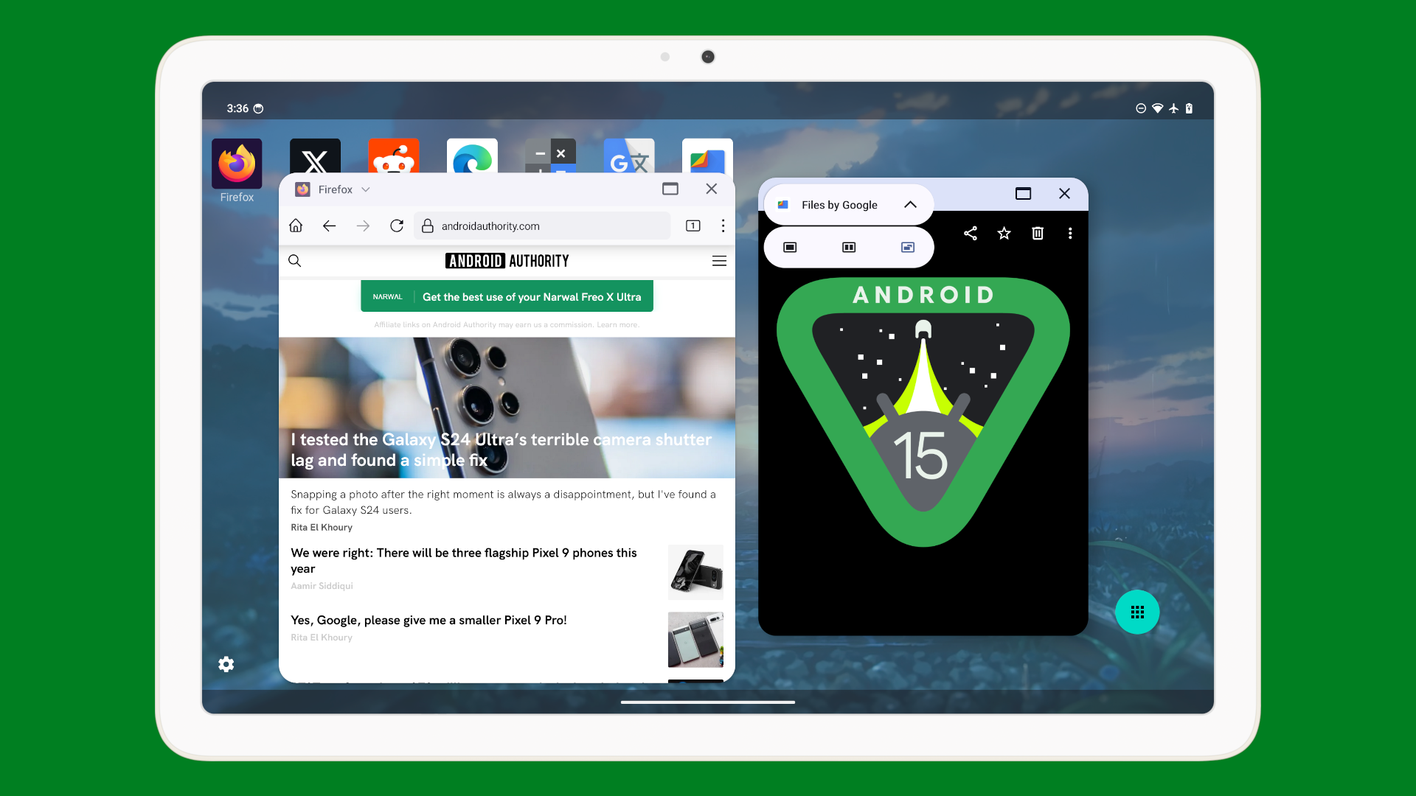Viewport: 1416px width, 796px height.
Task: Expand Firefox window title bar dropdown
Action: 367,189
